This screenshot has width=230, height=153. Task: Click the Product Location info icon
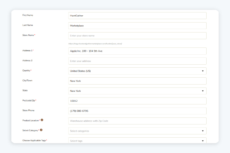tap(42, 120)
